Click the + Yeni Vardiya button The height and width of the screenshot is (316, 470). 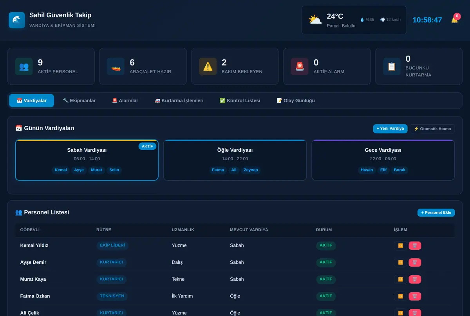[390, 129]
